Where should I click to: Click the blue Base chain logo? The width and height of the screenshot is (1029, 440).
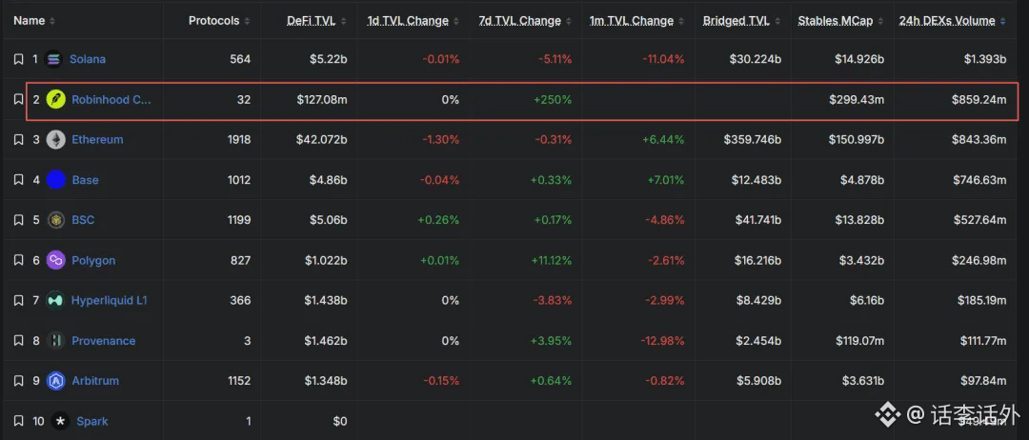(x=56, y=180)
